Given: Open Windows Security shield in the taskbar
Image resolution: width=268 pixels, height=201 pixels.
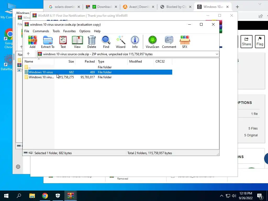Looking at the screenshot, I should point(58,196).
